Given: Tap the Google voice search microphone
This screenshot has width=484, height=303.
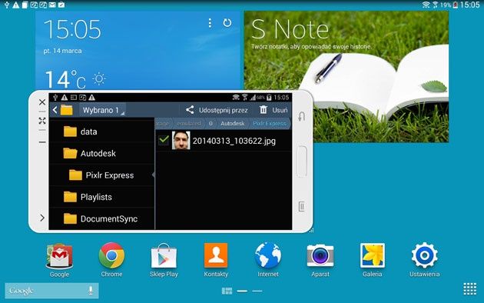Looking at the screenshot, I should click(x=91, y=291).
